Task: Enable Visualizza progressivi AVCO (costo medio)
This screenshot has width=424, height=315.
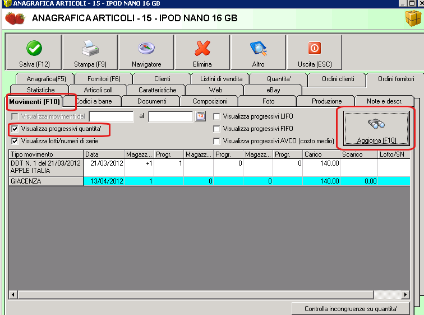Action: pos(216,141)
